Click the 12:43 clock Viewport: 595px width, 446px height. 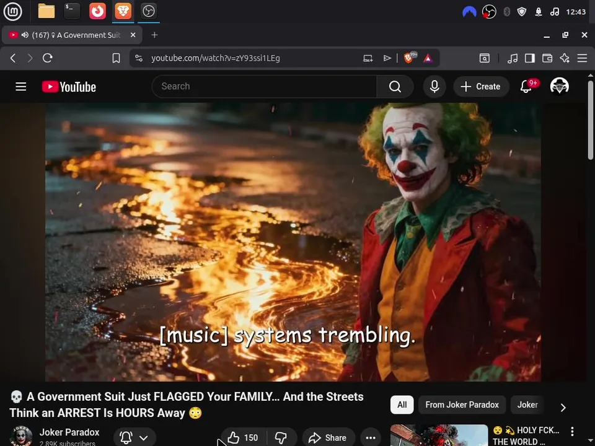click(576, 12)
